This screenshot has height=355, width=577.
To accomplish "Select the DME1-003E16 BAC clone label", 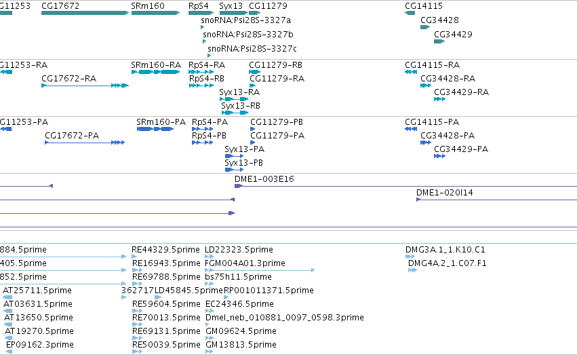I will [264, 179].
